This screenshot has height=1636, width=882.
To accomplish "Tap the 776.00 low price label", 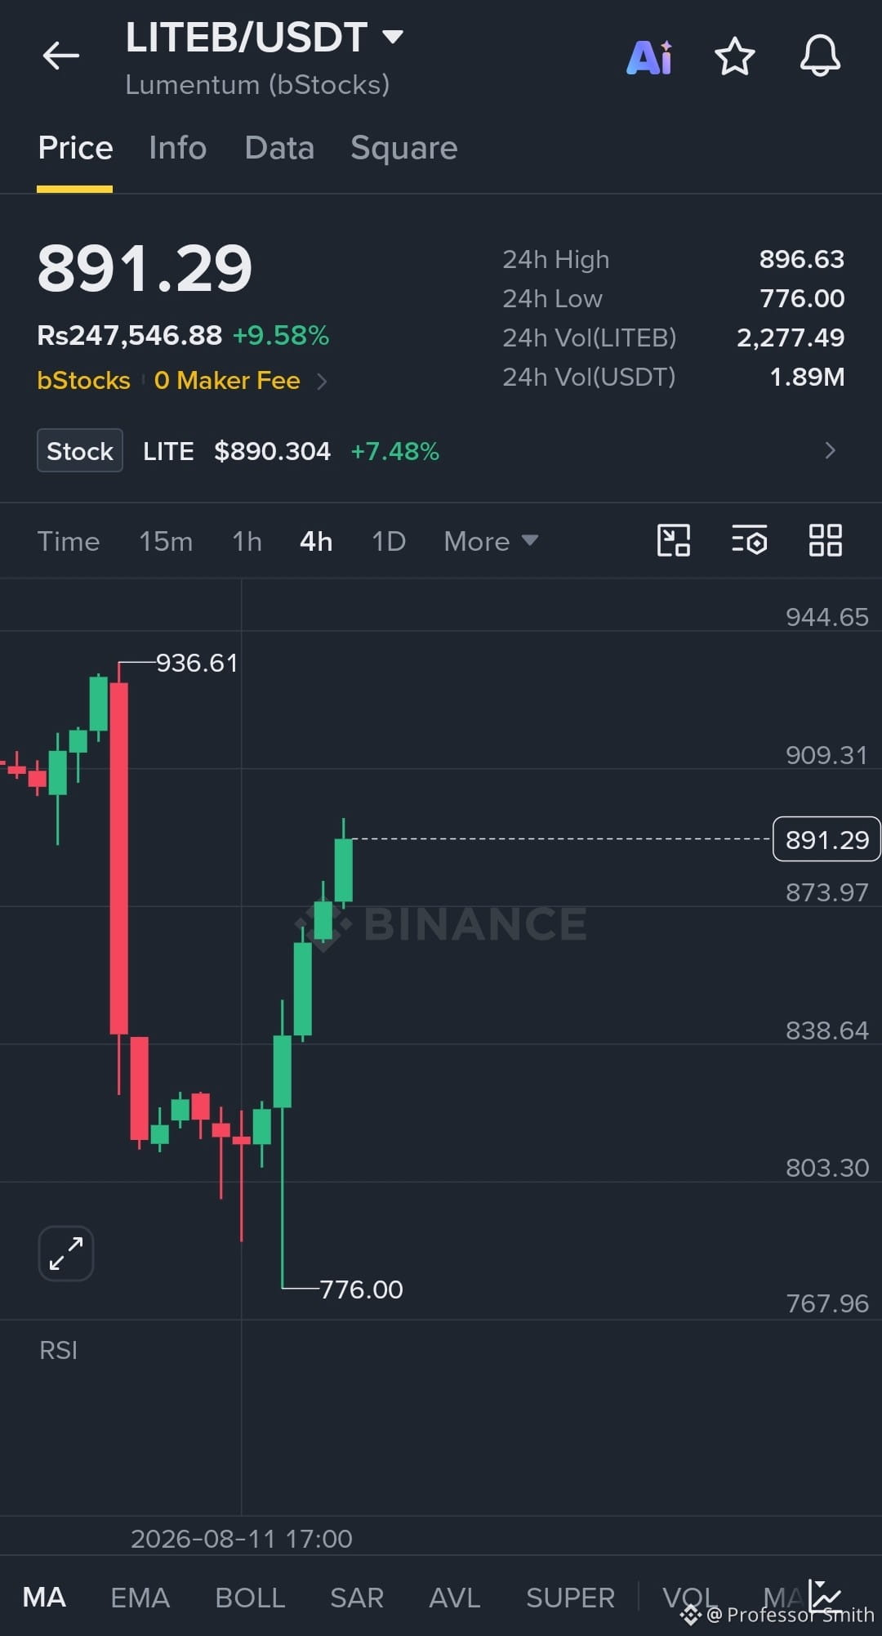I will 361,1290.
